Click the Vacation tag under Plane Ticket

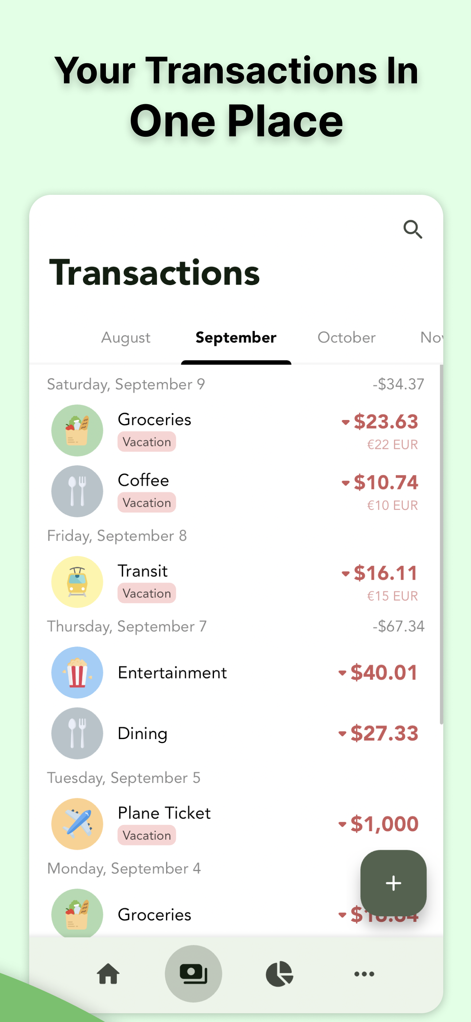pyautogui.click(x=147, y=835)
